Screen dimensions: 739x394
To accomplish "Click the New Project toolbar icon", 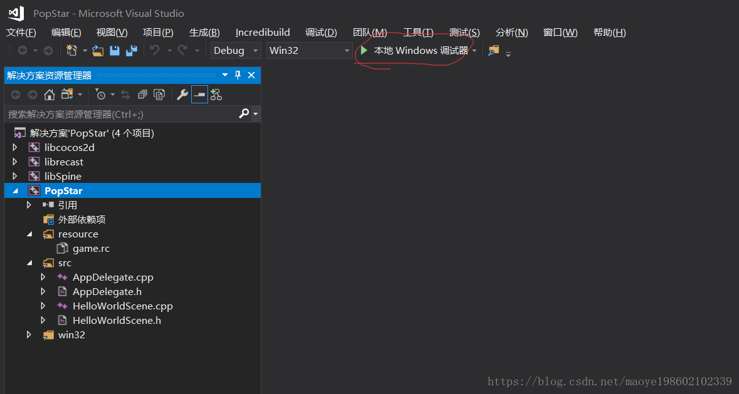I will [71, 50].
